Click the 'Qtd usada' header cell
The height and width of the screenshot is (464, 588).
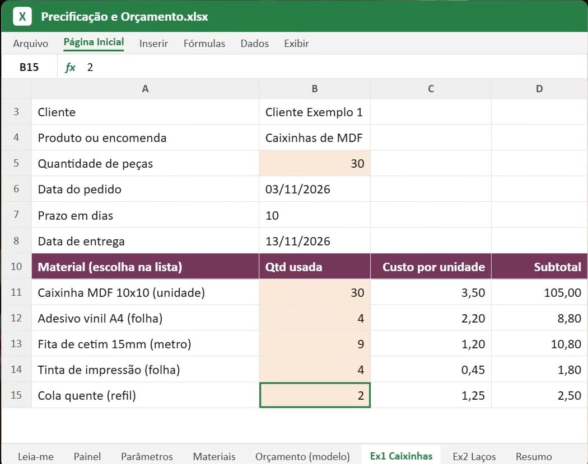coord(315,267)
